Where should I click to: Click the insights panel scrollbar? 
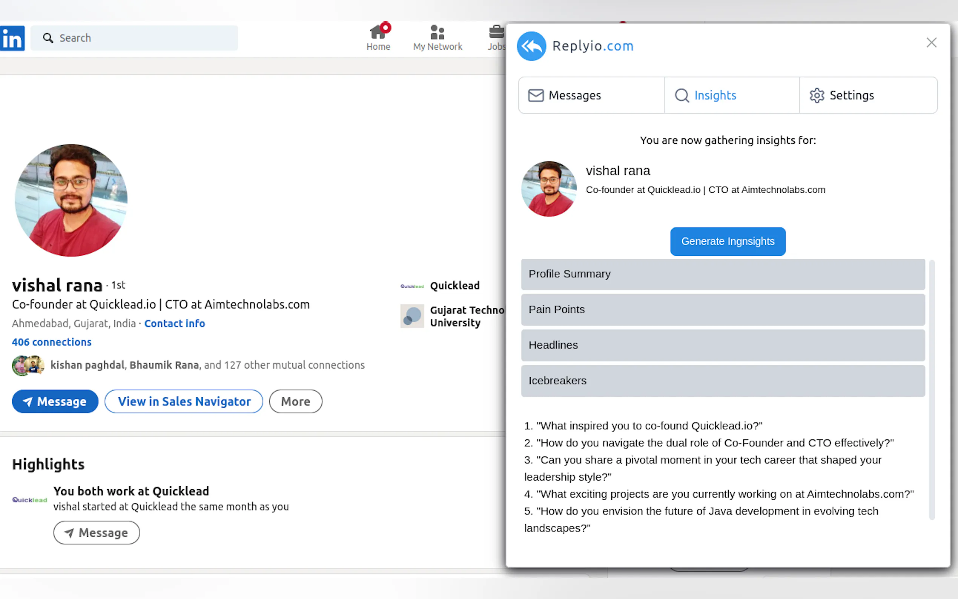pos(932,390)
